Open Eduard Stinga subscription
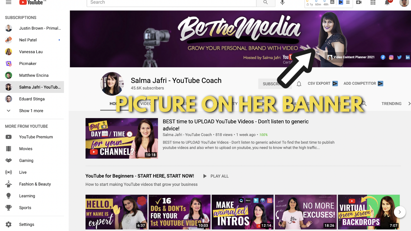 pyautogui.click(x=32, y=99)
